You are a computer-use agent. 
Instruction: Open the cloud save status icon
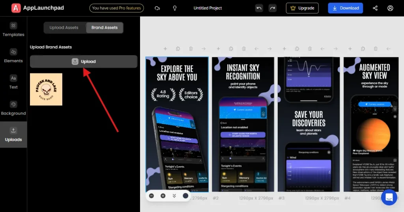[157, 8]
